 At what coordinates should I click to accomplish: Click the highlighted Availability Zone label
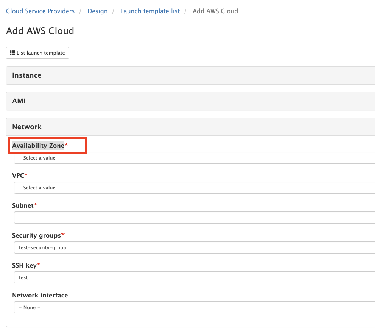tap(38, 145)
